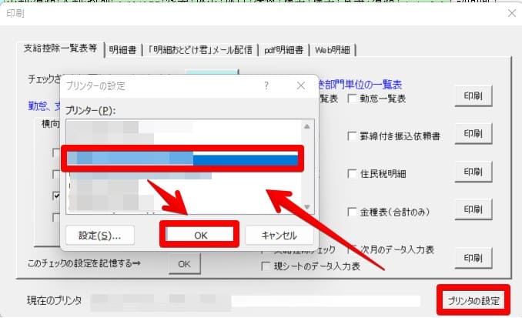Check the 住民税明細 option
The image size is (522, 318).
[x=352, y=173]
